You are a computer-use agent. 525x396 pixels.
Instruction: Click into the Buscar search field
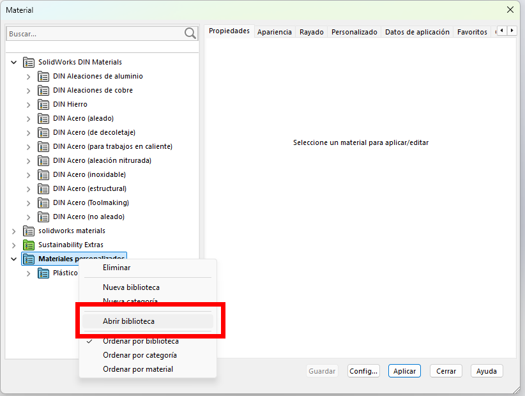point(93,33)
